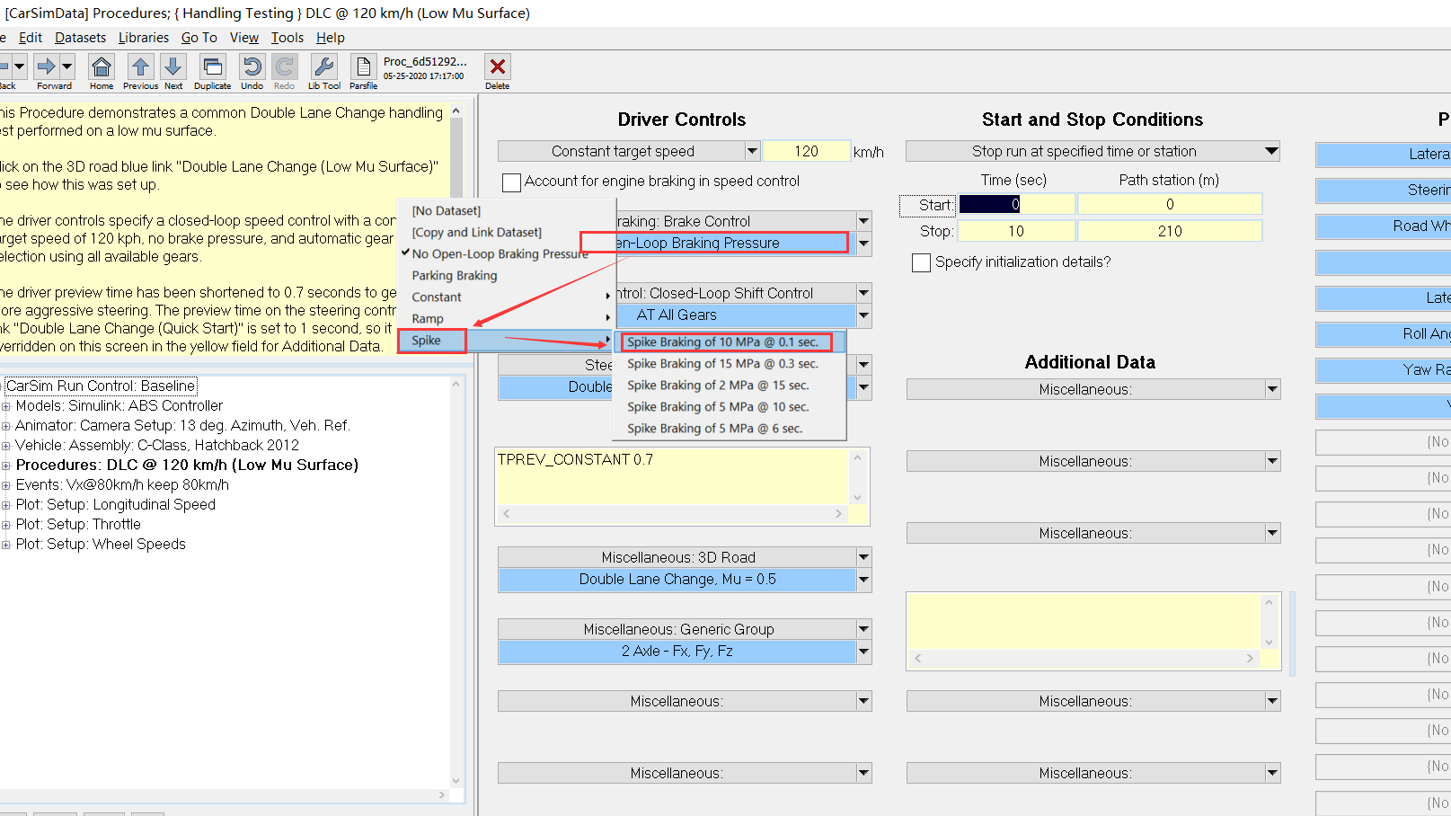Select Procedures: DLC @ 120 km/h tree item
The height and width of the screenshot is (816, 1451).
point(187,465)
